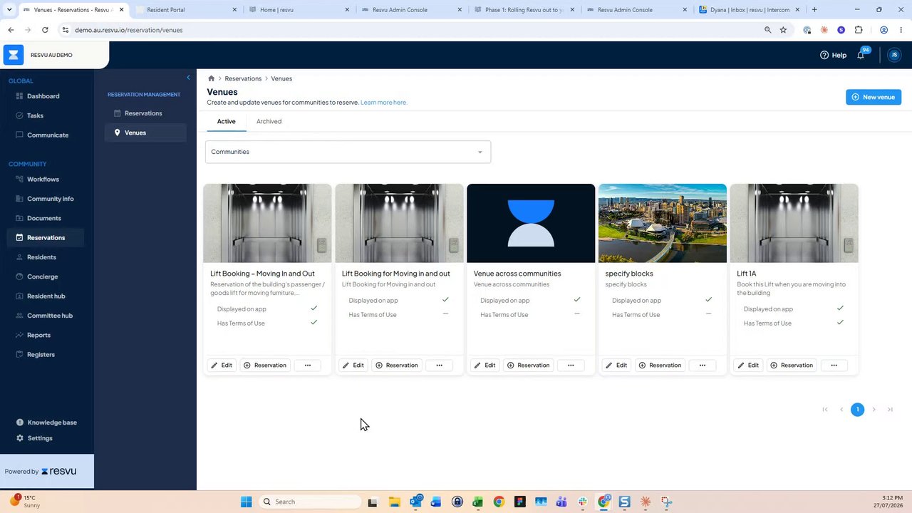Viewport: 912px width, 513px height.
Task: Open the Slack icon on the taskbar
Action: tap(583, 502)
